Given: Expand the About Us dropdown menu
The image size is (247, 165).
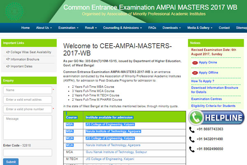Looking at the screenshot, I should [44, 28].
